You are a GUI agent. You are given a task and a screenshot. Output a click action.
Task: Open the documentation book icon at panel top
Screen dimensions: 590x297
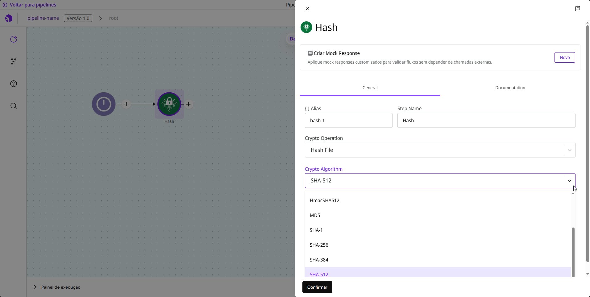tap(578, 9)
